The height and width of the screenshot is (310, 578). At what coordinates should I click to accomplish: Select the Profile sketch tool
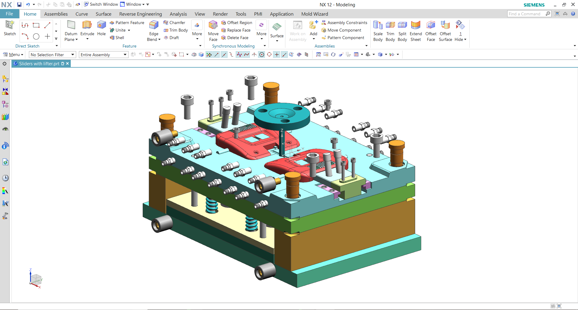click(x=25, y=25)
